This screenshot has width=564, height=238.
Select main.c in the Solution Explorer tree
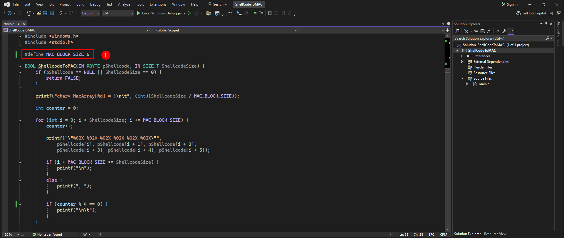point(484,84)
